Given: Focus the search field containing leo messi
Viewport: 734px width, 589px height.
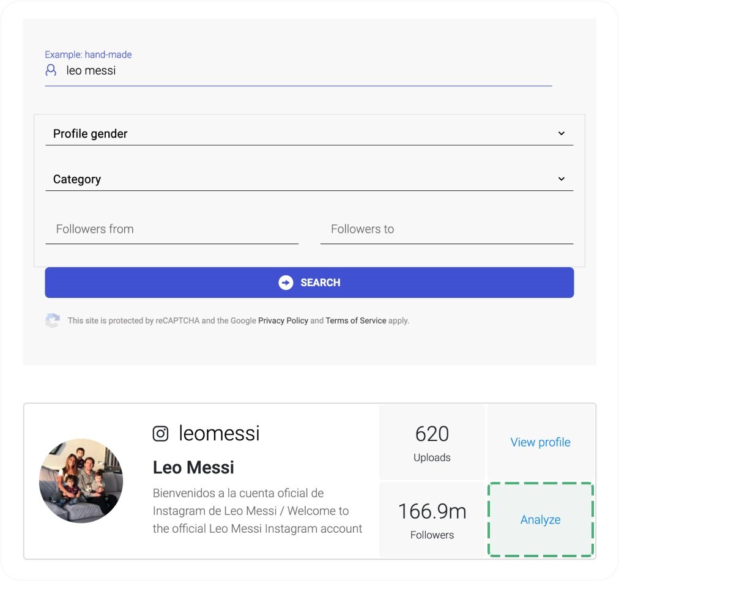Looking at the screenshot, I should [x=298, y=71].
